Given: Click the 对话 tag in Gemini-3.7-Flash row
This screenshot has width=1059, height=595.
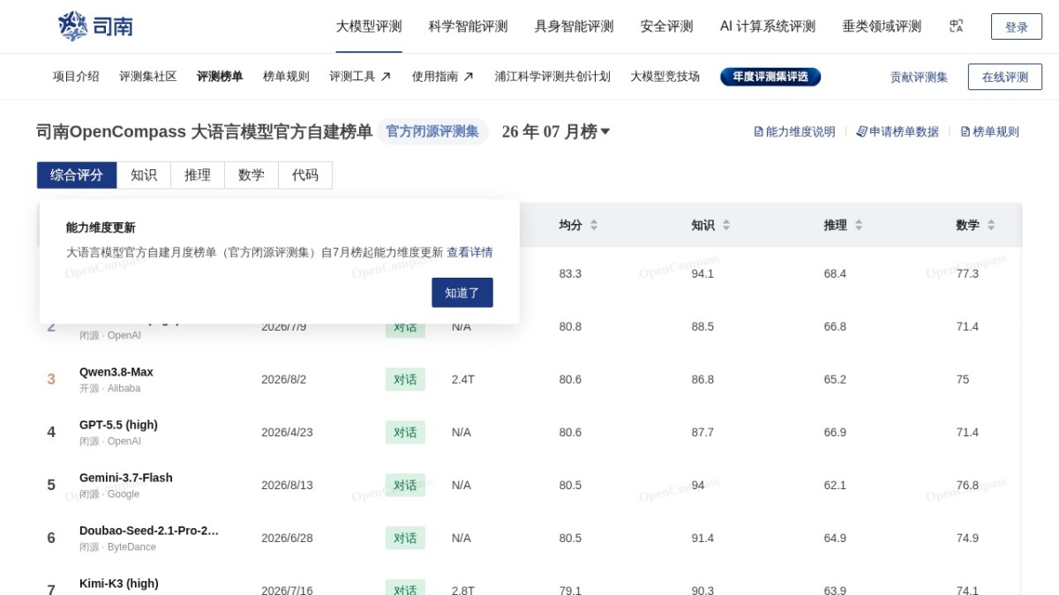Looking at the screenshot, I should pyautogui.click(x=405, y=485).
